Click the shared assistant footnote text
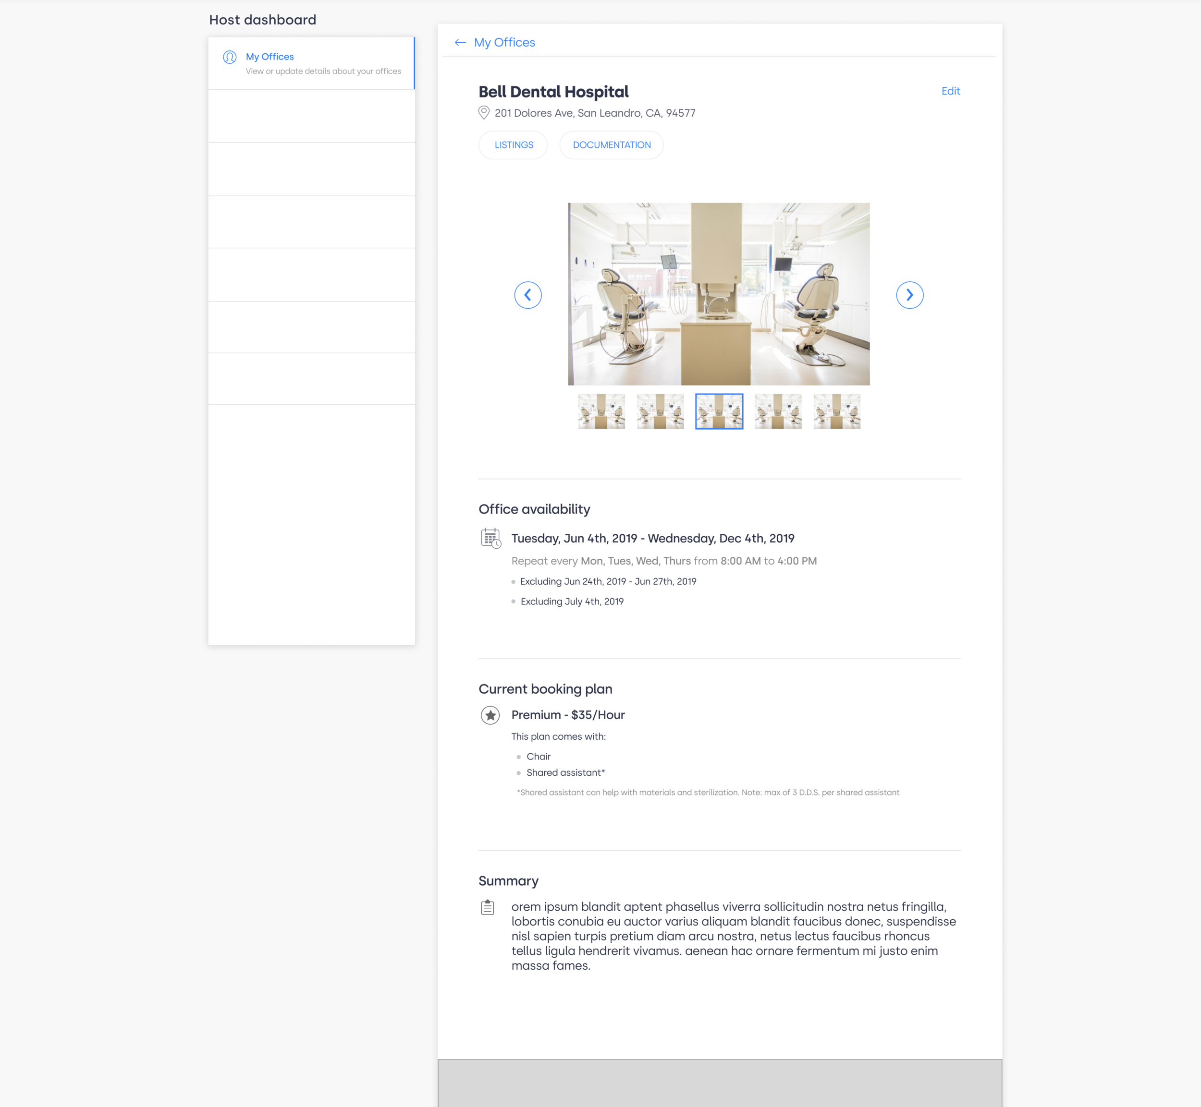Screen dimensions: 1201x1107 (x=708, y=793)
